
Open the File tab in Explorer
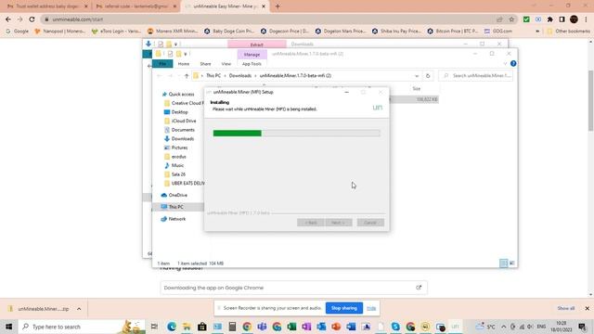coord(162,64)
